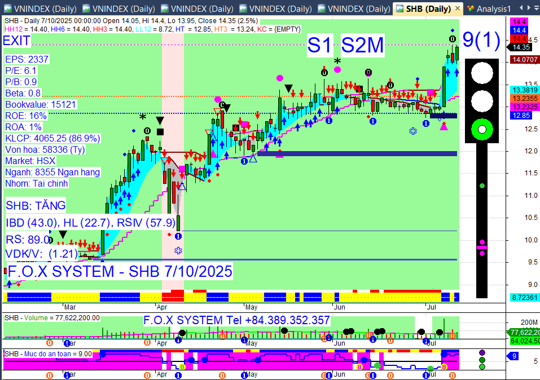Click the blue 9 safety level marker
This screenshot has width=540, height=380.
[x=513, y=356]
